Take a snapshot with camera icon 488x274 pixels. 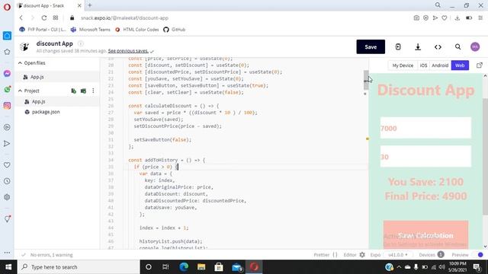[416, 18]
